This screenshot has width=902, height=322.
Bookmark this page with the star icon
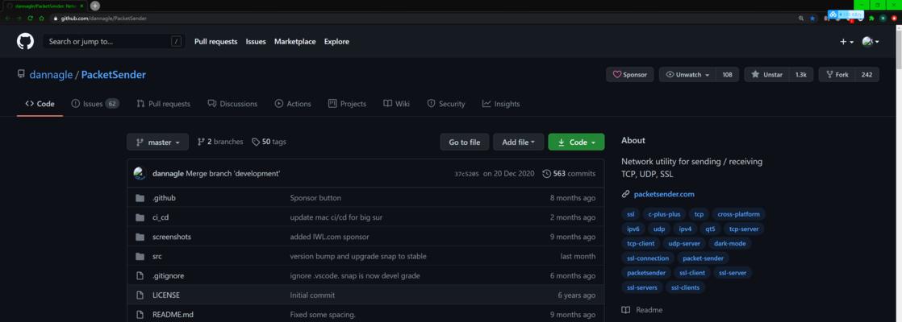tap(812, 19)
